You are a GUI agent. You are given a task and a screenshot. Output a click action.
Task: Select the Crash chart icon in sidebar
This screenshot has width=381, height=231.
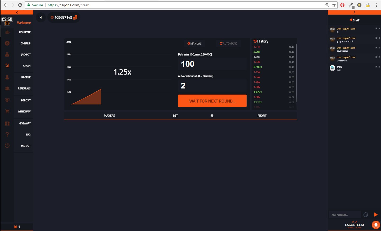(x=7, y=65)
